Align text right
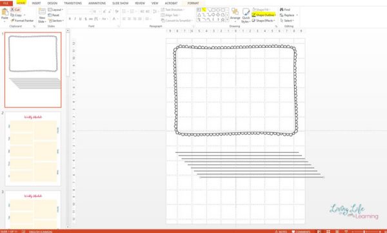 135,19
